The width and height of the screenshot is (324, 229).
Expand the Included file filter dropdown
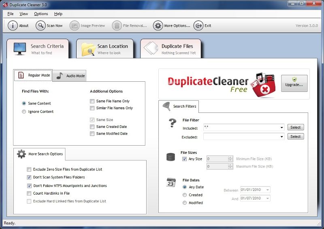coord(281,128)
